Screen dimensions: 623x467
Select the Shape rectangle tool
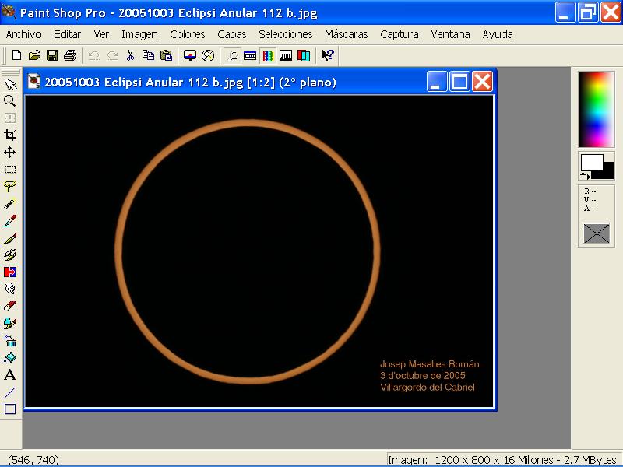(x=10, y=409)
